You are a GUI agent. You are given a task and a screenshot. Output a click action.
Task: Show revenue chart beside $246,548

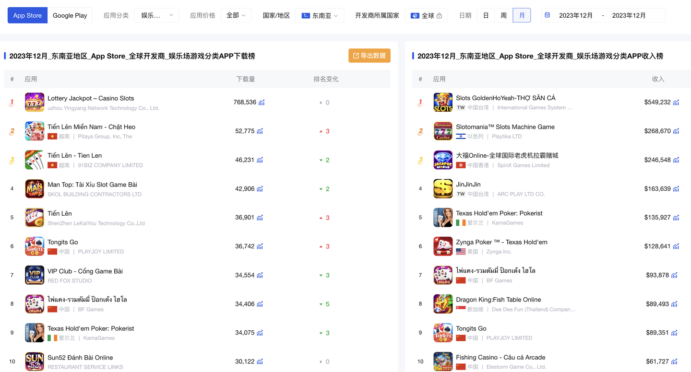[x=676, y=160]
